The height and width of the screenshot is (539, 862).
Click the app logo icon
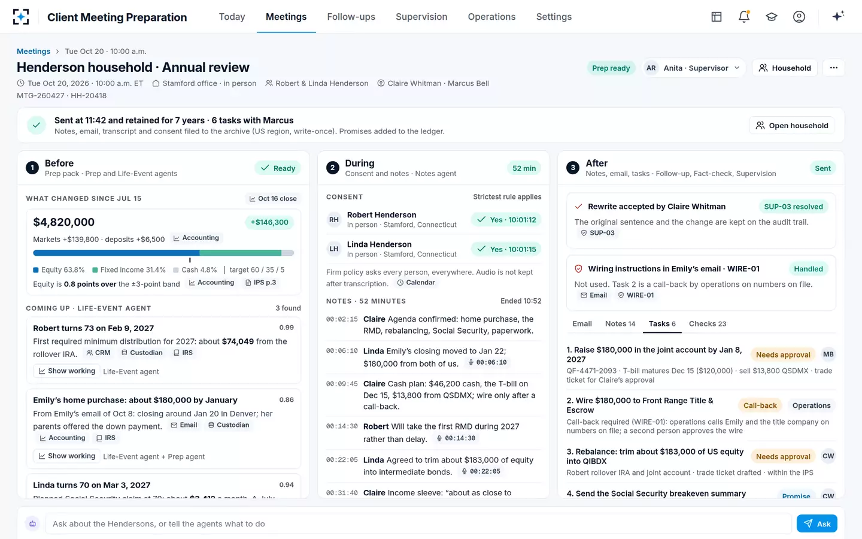(21, 17)
